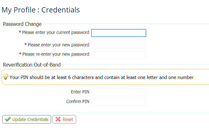Focus the Confirm PIN input box
This screenshot has height=135, width=209.
pyautogui.click(x=119, y=102)
